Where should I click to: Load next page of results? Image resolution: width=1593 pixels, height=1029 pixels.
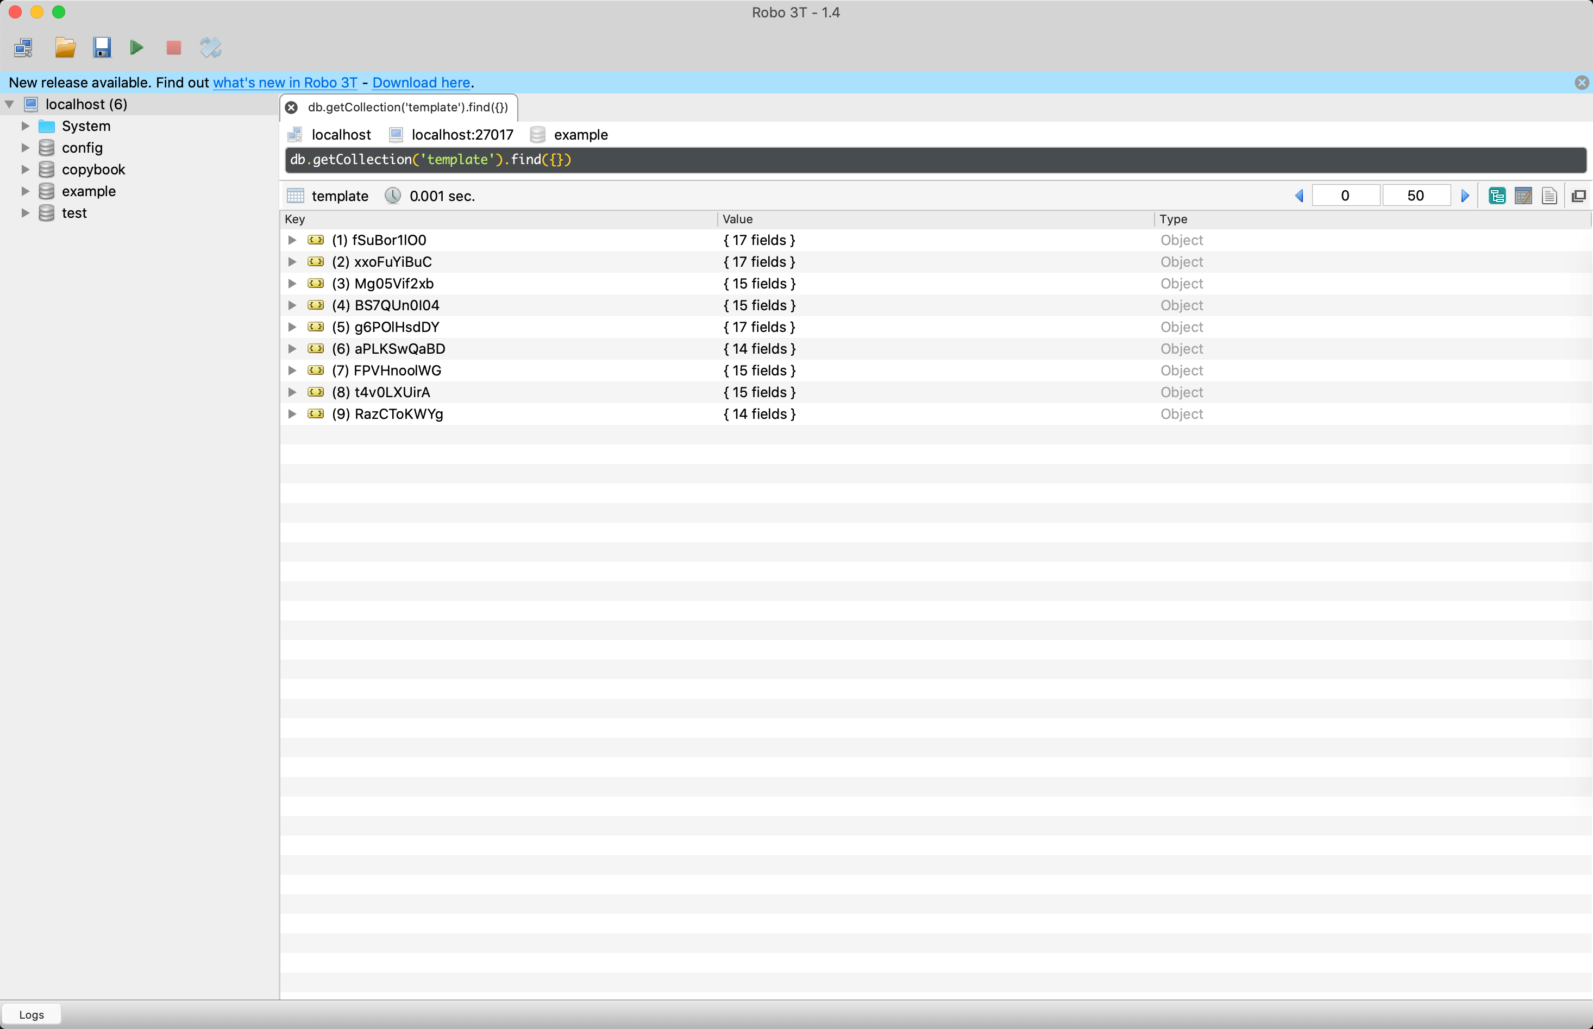[x=1465, y=195]
